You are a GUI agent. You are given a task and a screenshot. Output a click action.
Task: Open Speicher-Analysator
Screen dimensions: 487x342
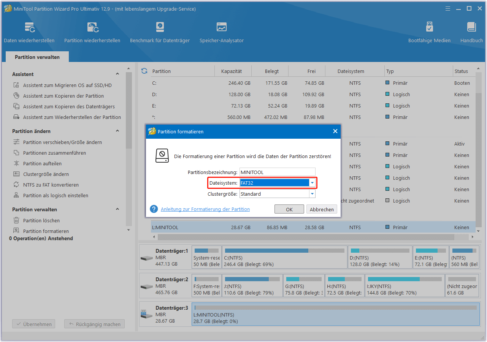point(222,33)
